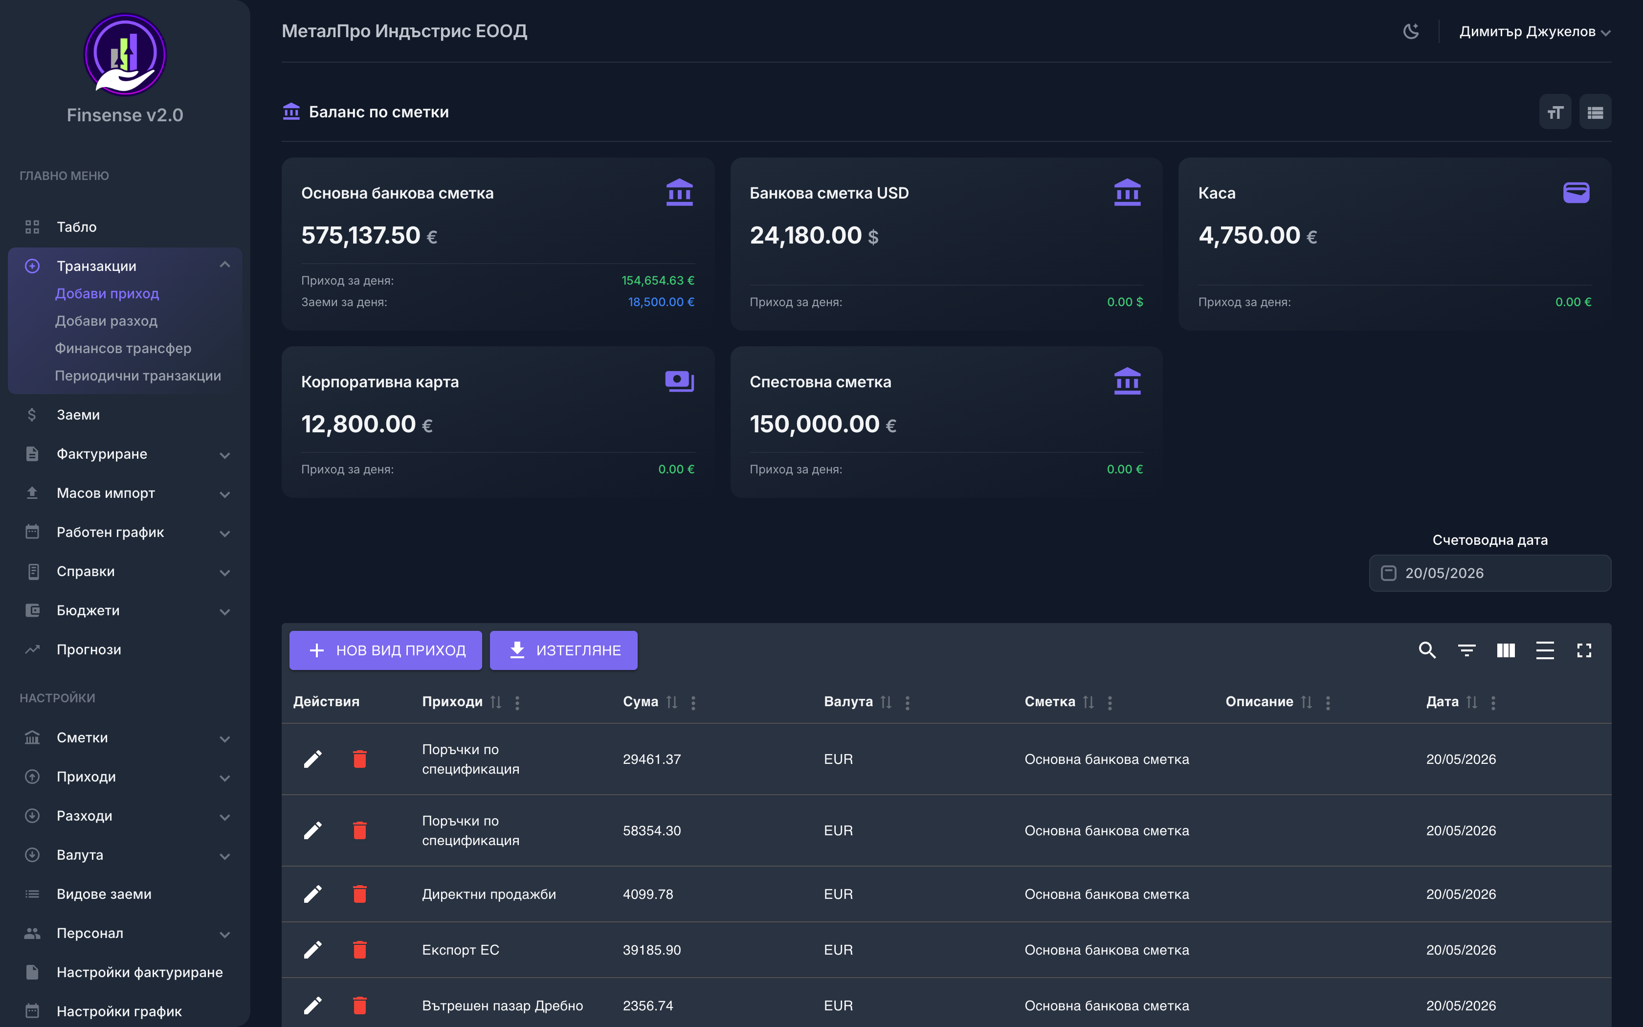Delete the Експорт ЕС row
Screen dimensions: 1643x1027
(360, 950)
